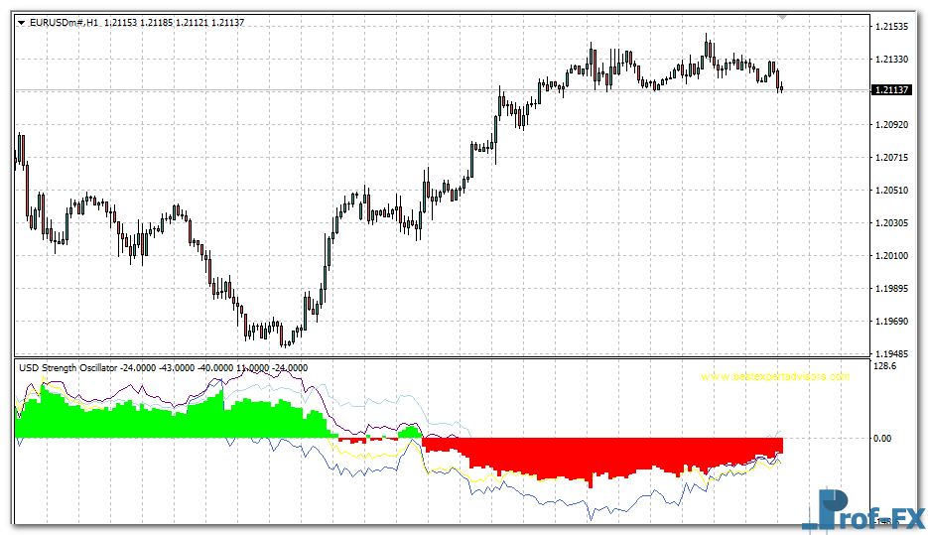This screenshot has height=535, width=928.
Task: Click the 1.20510 level on price scale
Action: coord(891,190)
